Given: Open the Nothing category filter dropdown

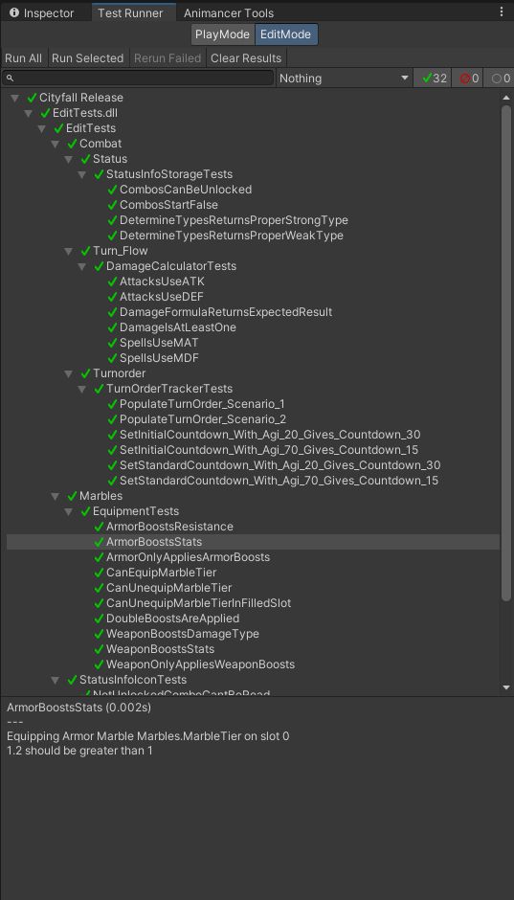Looking at the screenshot, I should pyautogui.click(x=345, y=79).
